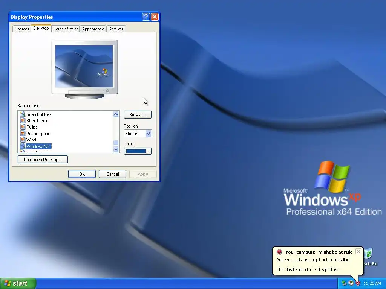Click the Stonehenge image file icon
The height and width of the screenshot is (289, 386).
pyautogui.click(x=22, y=120)
